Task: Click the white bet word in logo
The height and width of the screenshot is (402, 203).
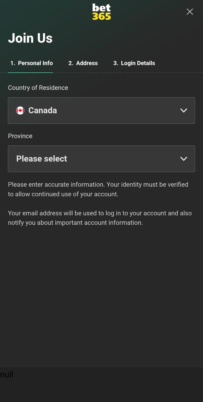Action: point(101,8)
